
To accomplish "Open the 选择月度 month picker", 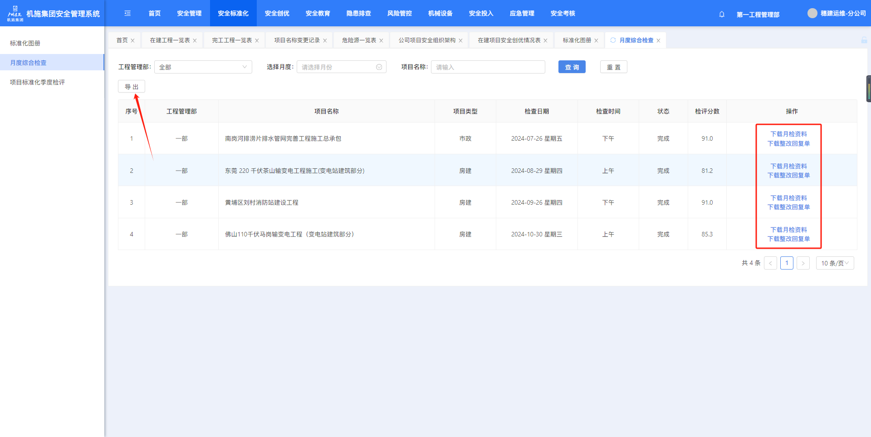I will [x=341, y=67].
